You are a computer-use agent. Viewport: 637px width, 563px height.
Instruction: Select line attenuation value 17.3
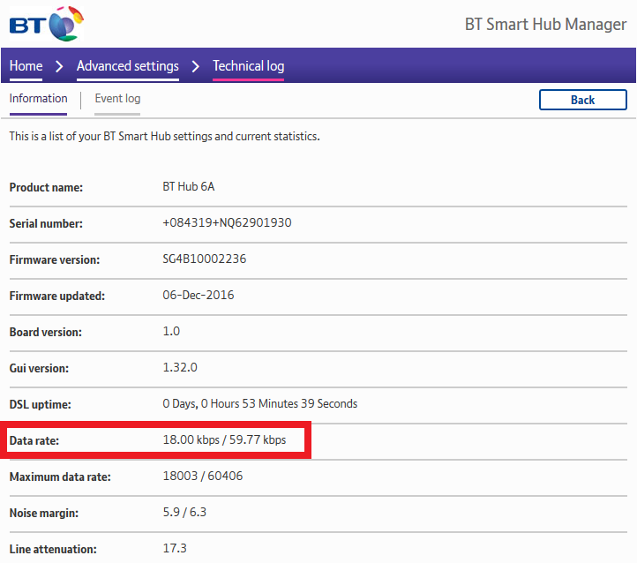pyautogui.click(x=175, y=548)
